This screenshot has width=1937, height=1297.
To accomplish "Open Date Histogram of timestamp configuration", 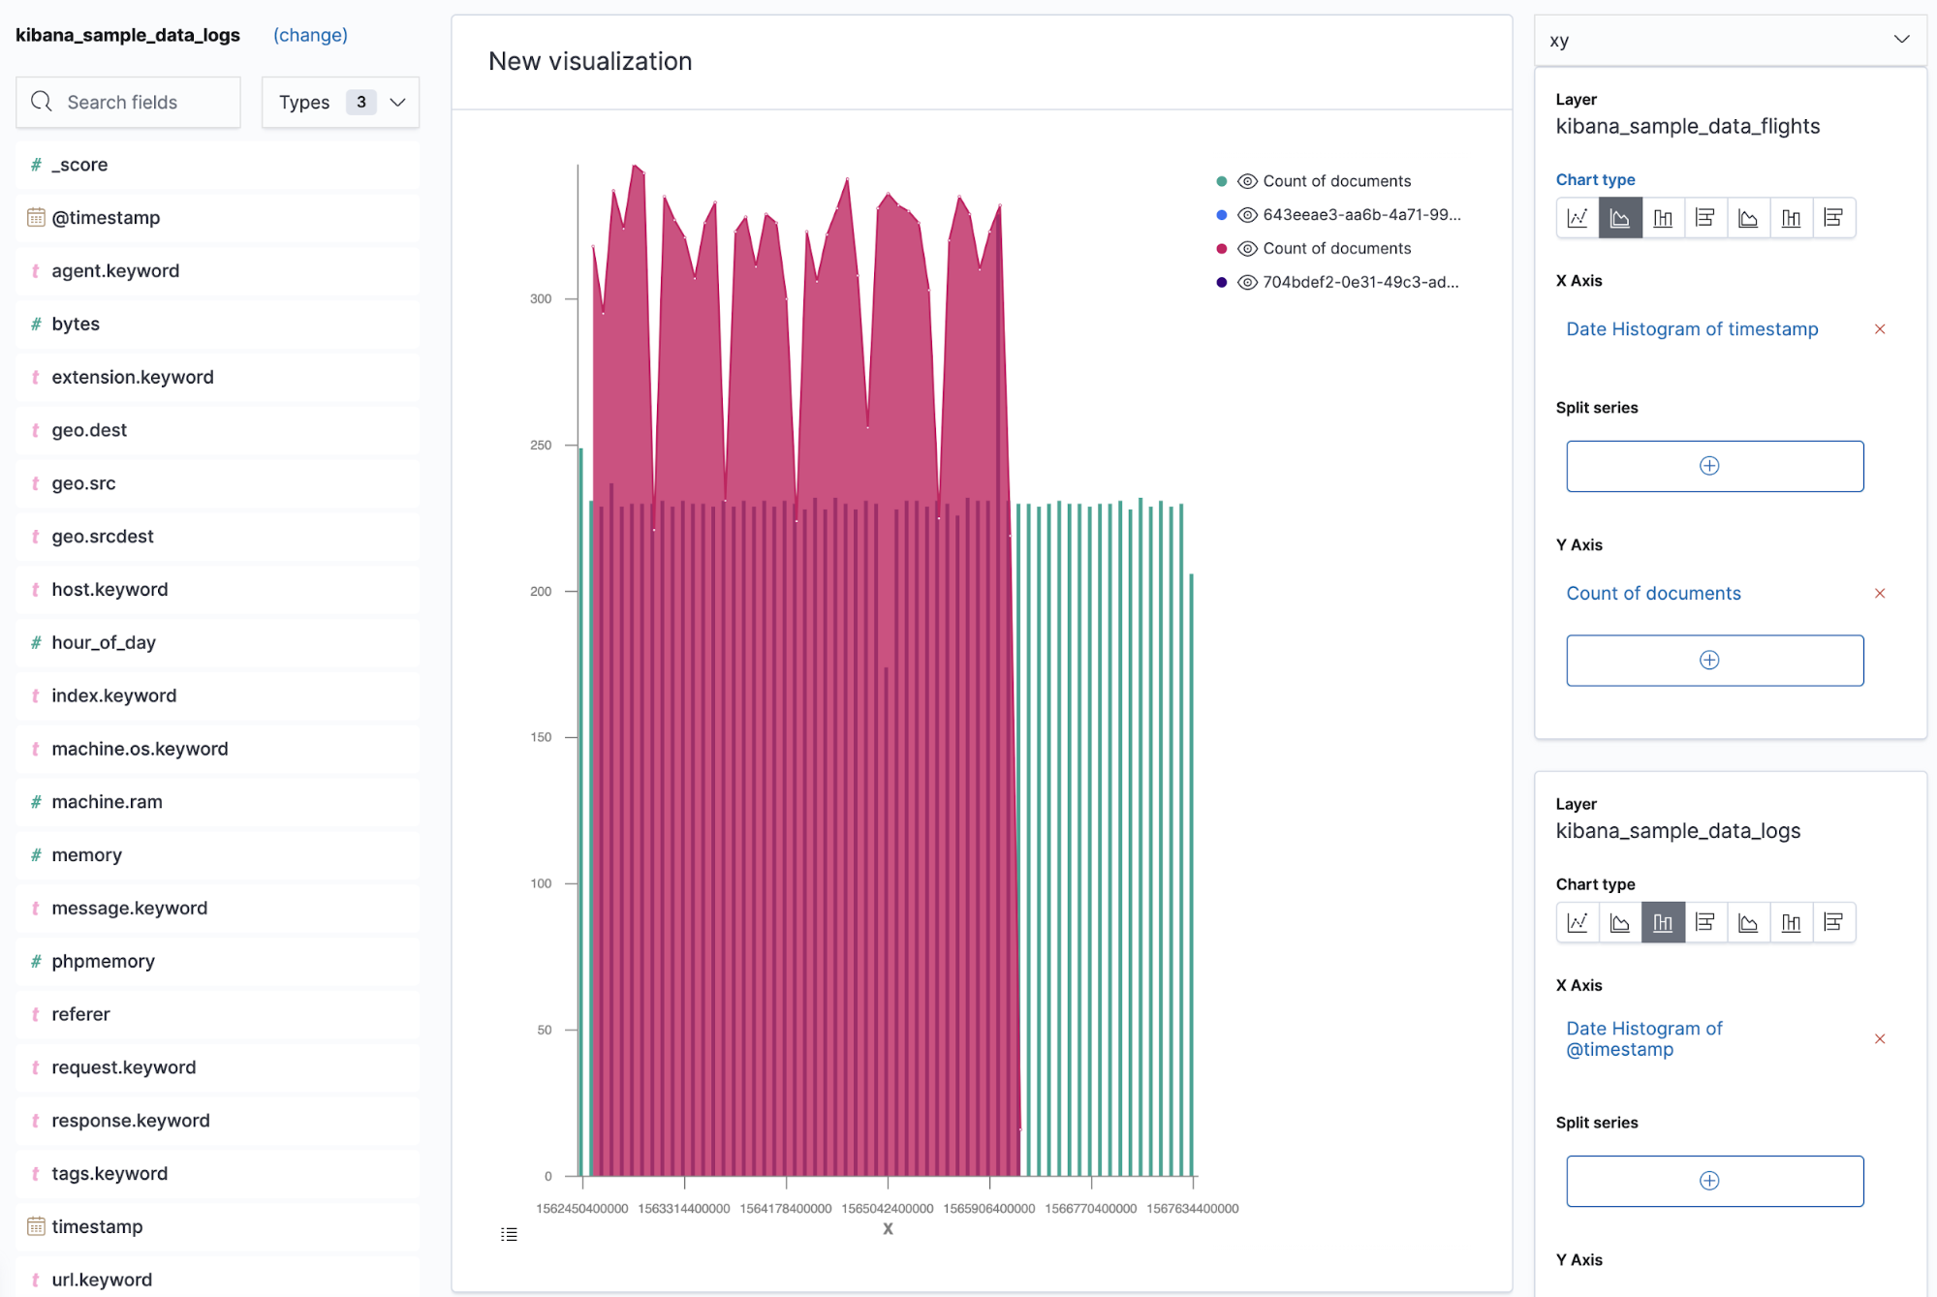I will point(1692,329).
